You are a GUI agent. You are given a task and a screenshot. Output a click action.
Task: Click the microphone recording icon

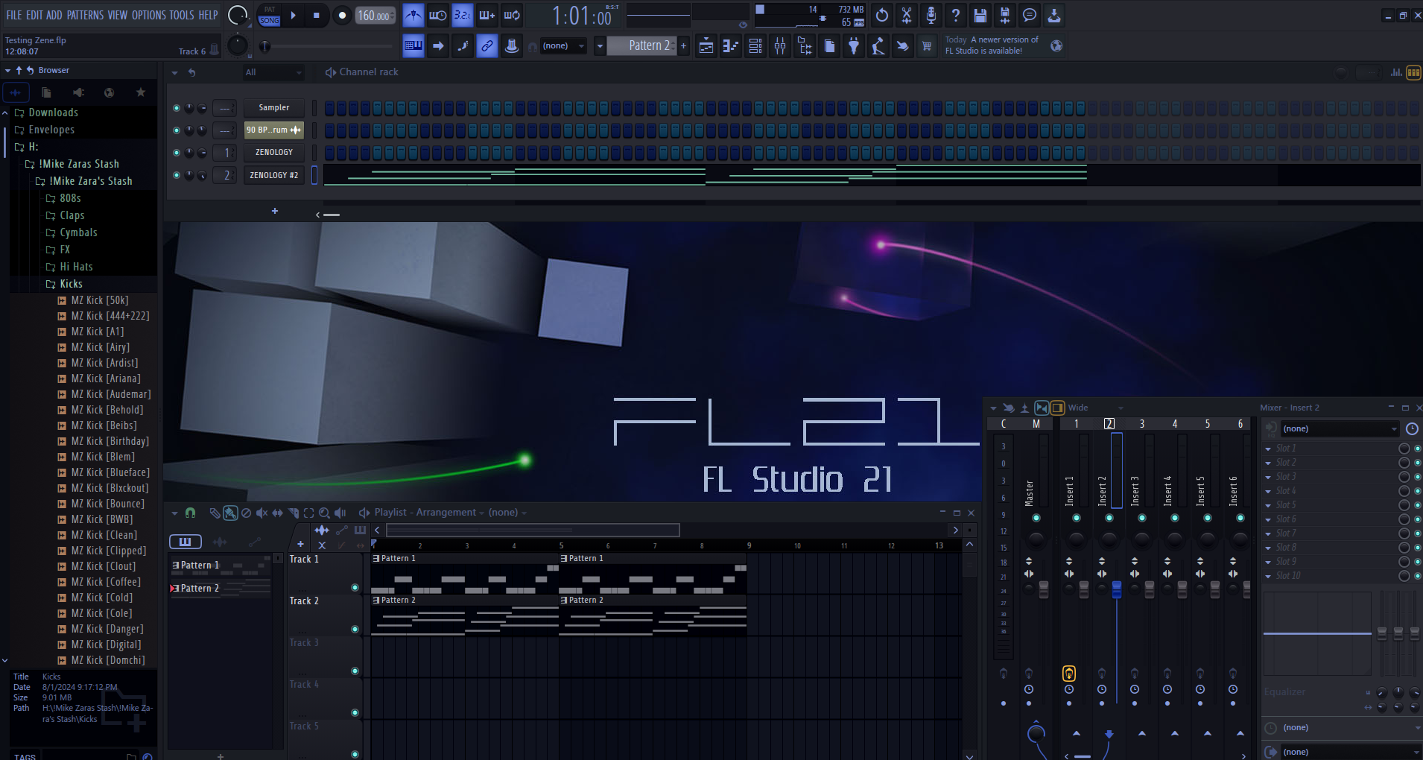[931, 15]
